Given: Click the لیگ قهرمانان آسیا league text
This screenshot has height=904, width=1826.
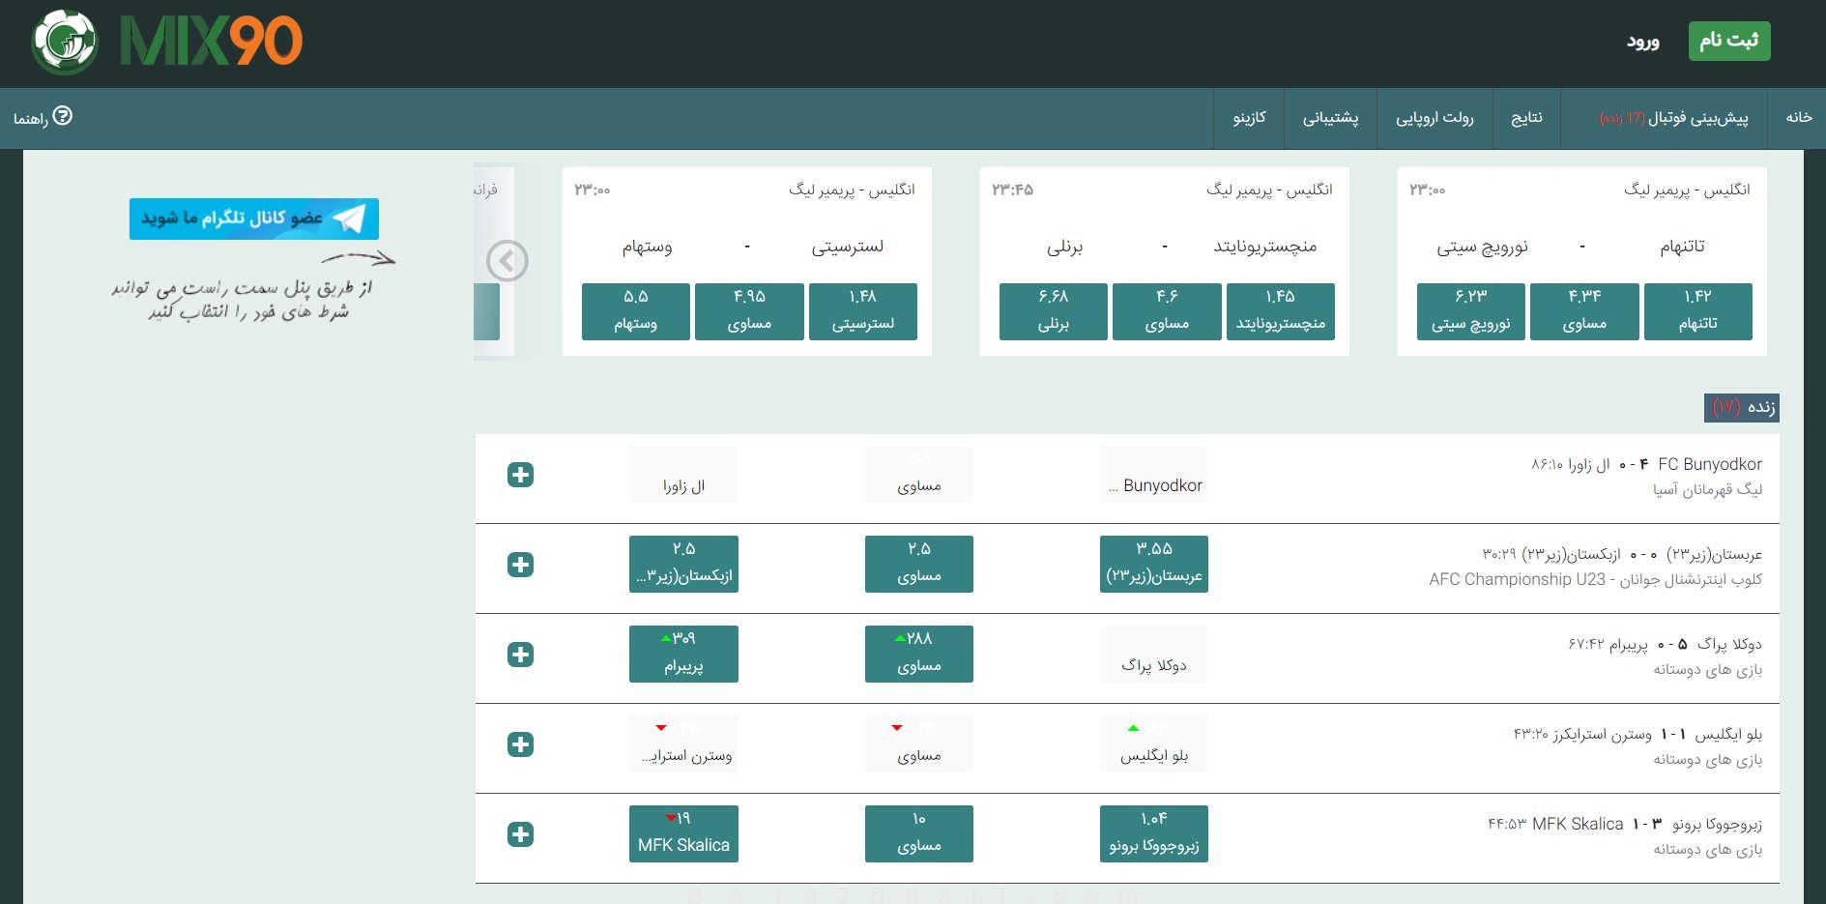Looking at the screenshot, I should (1707, 490).
